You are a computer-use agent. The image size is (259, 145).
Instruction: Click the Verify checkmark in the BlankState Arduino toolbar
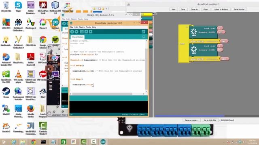coord(72,32)
